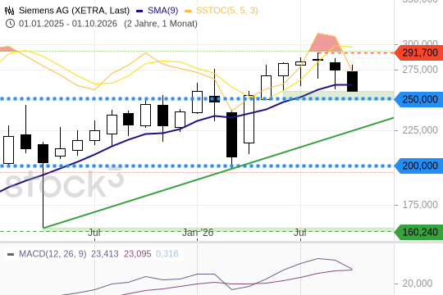The width and height of the screenshot is (443, 295).
Task: Open the 01.01.2025 - 01.10.2026 date range
Action: [68, 24]
